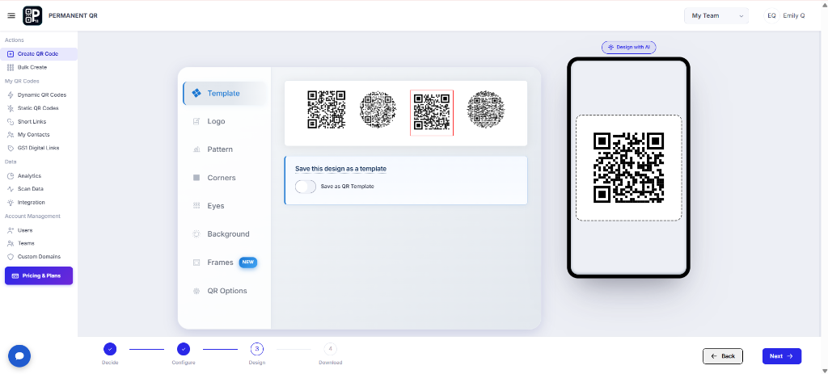Click the Scan Data pulse icon
This screenshot has width=828, height=374.
click(x=11, y=189)
